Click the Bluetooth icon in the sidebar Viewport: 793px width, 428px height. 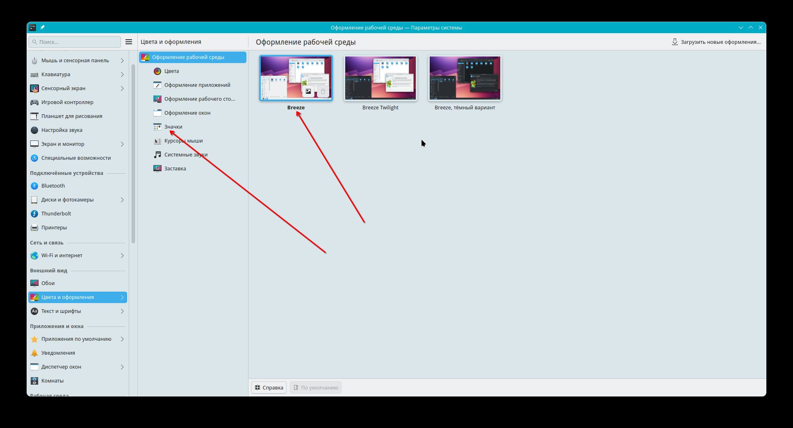coord(34,186)
